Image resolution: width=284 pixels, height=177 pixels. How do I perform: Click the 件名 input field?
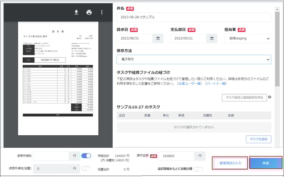194,17
